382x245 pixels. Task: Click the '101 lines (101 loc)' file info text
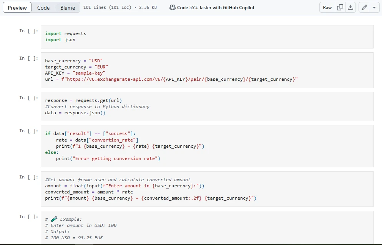coord(106,8)
